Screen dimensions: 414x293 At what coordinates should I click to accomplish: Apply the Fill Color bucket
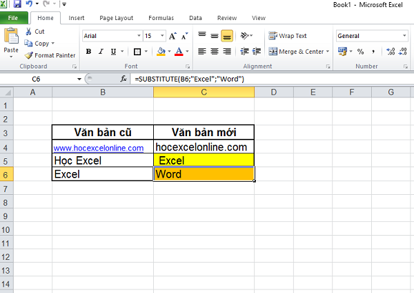click(x=161, y=52)
